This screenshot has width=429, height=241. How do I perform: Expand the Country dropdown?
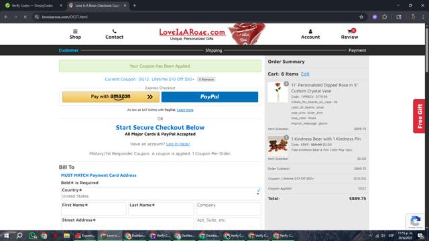click(161, 193)
